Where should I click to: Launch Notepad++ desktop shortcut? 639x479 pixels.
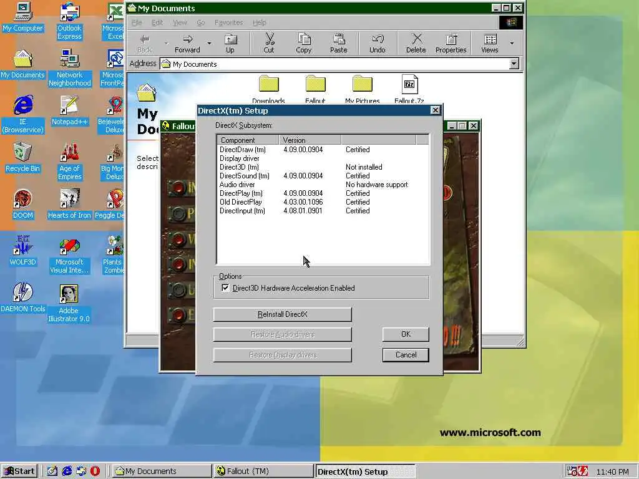tap(69, 111)
